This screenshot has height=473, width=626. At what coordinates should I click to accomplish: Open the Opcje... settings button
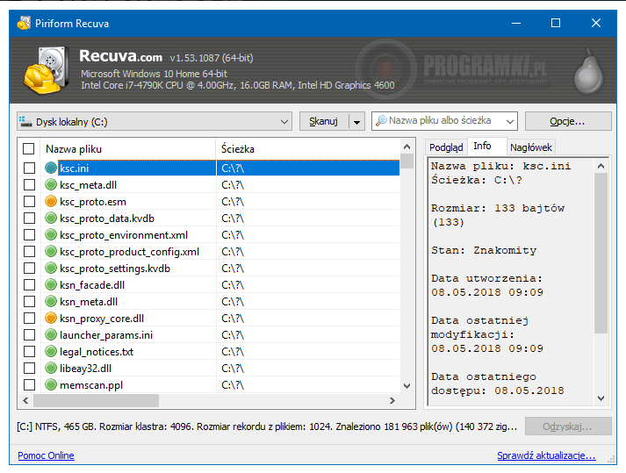click(568, 121)
